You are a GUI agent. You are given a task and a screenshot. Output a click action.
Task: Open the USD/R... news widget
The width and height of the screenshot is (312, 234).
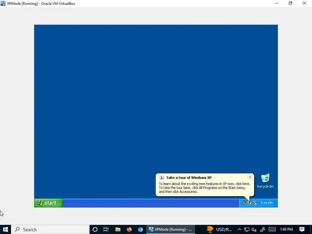219,229
